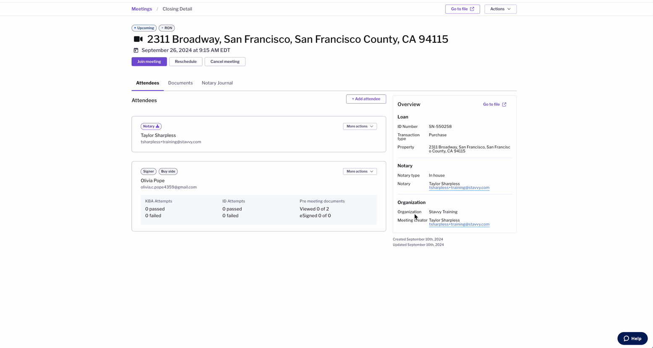The width and height of the screenshot is (653, 348).
Task: Click external-link icon in Overview Go to file
Action: 504,104
